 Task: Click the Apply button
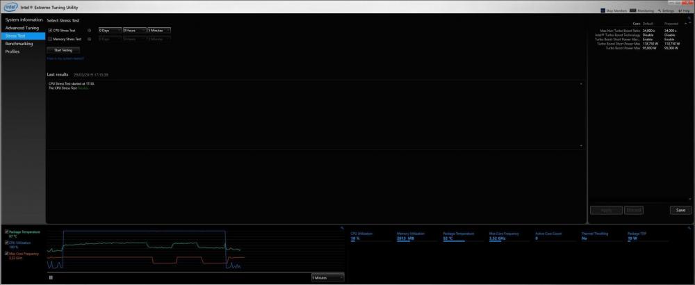click(x=606, y=210)
